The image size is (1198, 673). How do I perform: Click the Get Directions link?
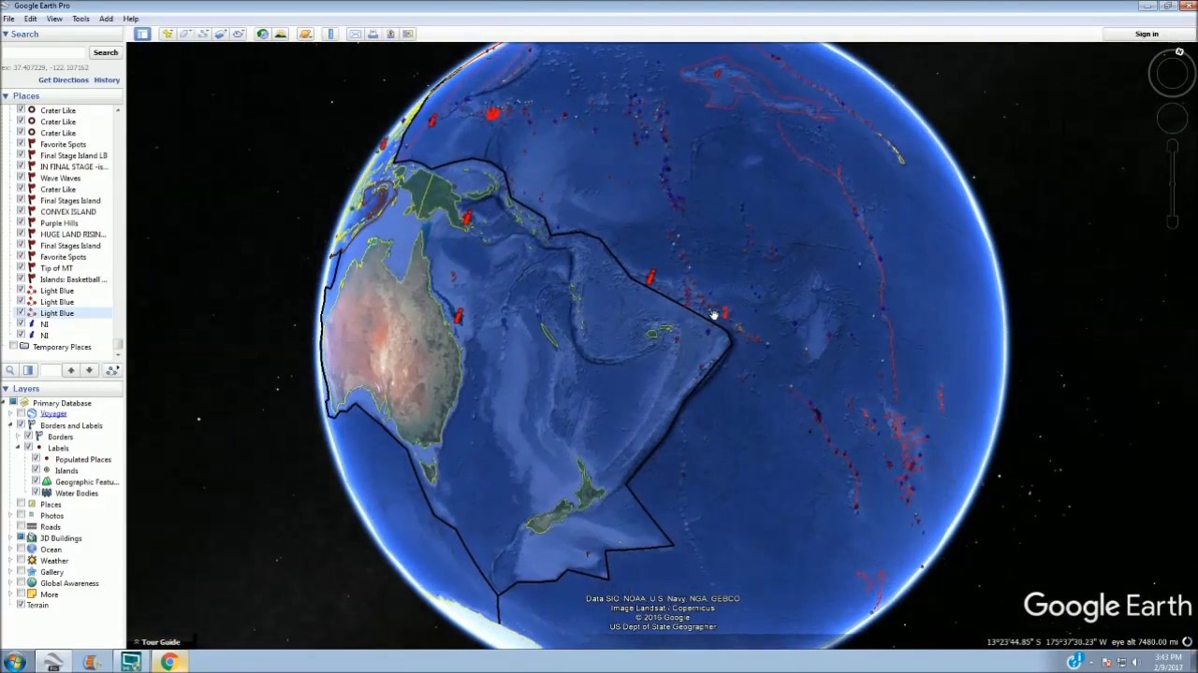point(64,79)
